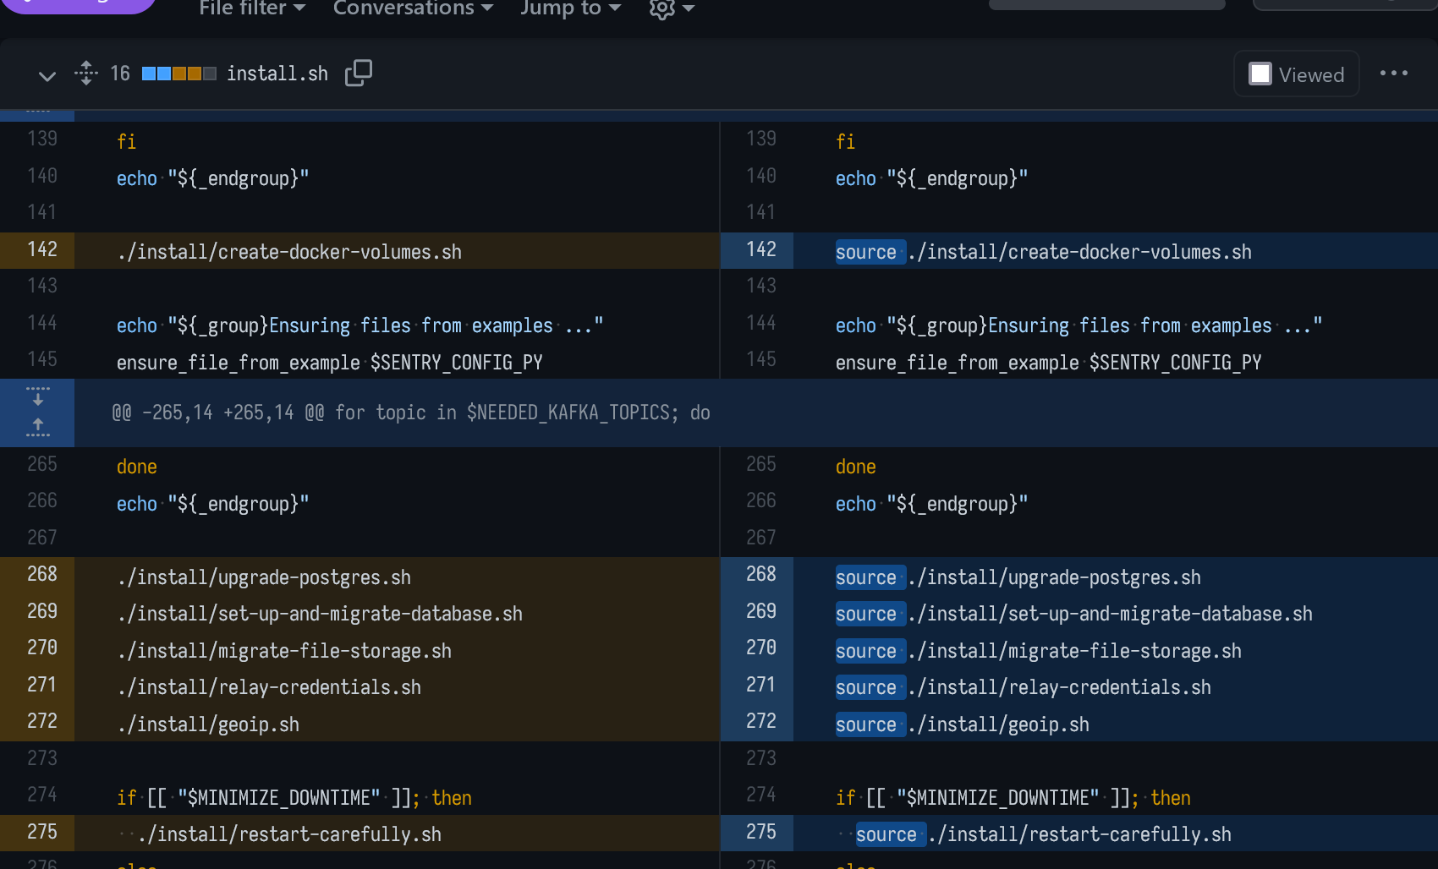Click 'source ./install/upgrade-postgres.sh' line
Viewport: 1438px width, 869px height.
pyautogui.click(x=1018, y=577)
